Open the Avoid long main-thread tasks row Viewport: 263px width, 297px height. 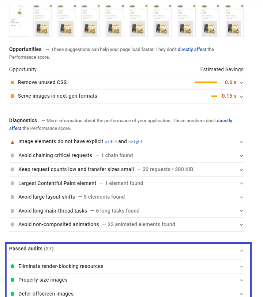(53, 211)
